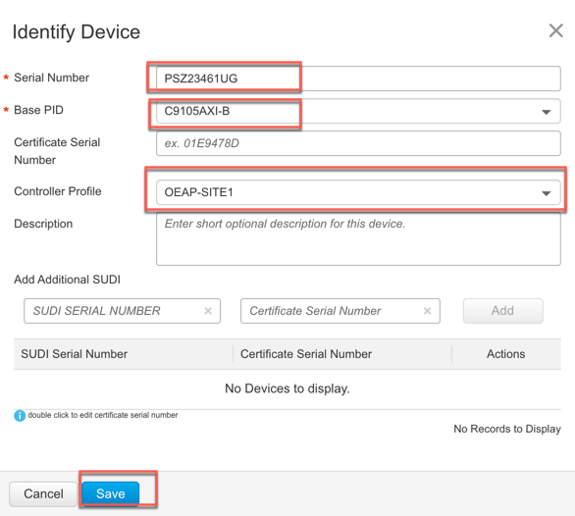Click the blue info icon

(x=20, y=416)
